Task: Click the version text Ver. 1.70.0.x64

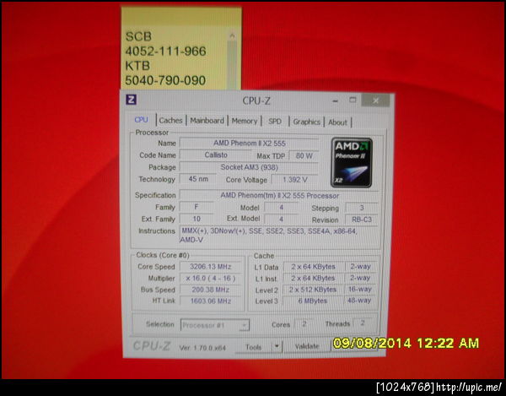Action: click(202, 348)
